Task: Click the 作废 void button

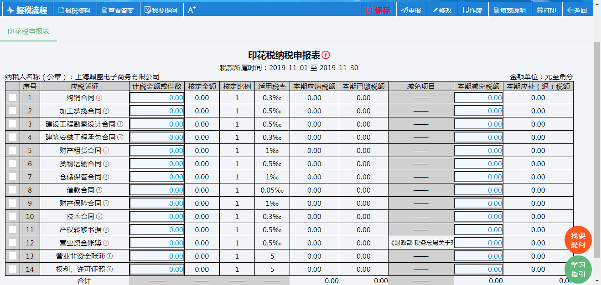Action: pos(472,10)
